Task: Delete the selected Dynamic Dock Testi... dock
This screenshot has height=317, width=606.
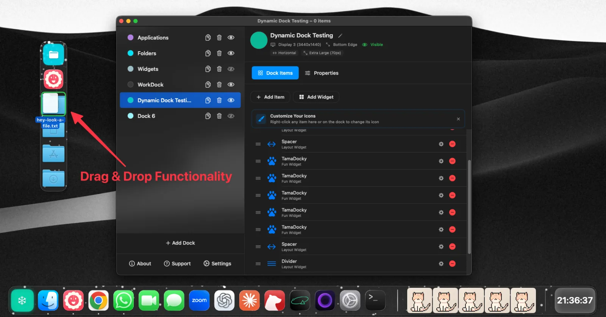Action: (x=219, y=100)
